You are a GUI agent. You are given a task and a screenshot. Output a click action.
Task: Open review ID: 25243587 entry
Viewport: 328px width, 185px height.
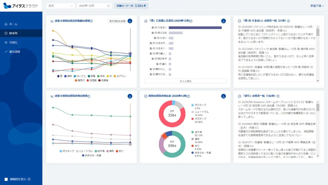tap(277, 34)
